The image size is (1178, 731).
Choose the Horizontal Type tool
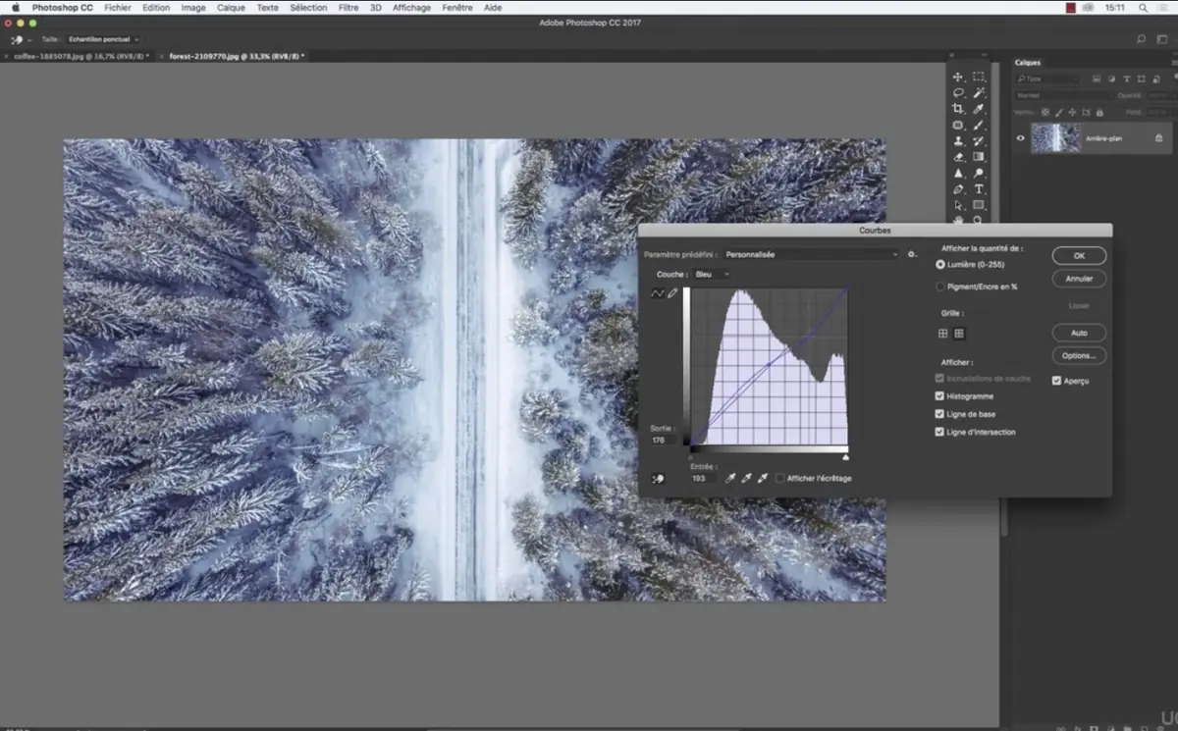[x=978, y=188]
